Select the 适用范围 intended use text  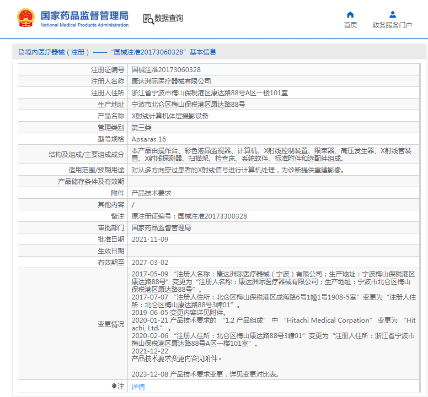(238, 170)
